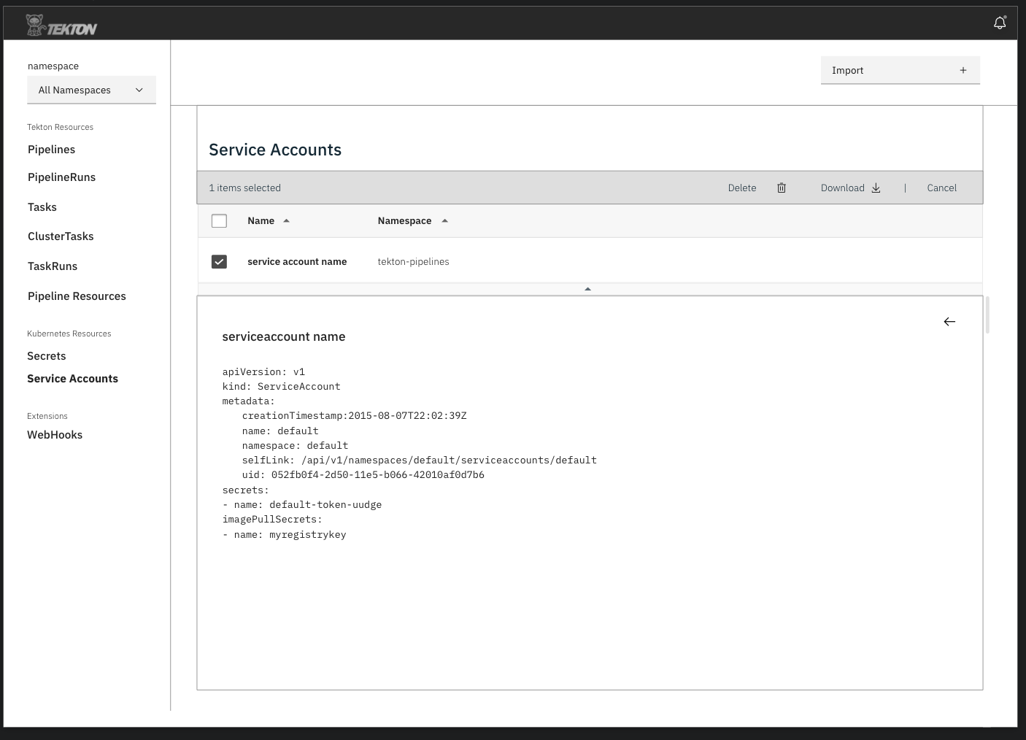Open the ClusterTasks section
The height and width of the screenshot is (740, 1026).
pos(61,236)
